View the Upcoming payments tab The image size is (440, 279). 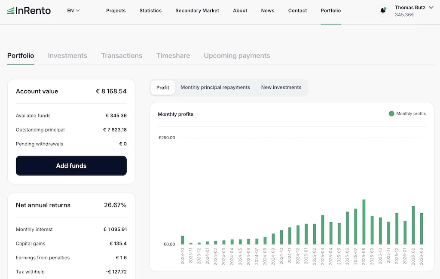click(237, 55)
